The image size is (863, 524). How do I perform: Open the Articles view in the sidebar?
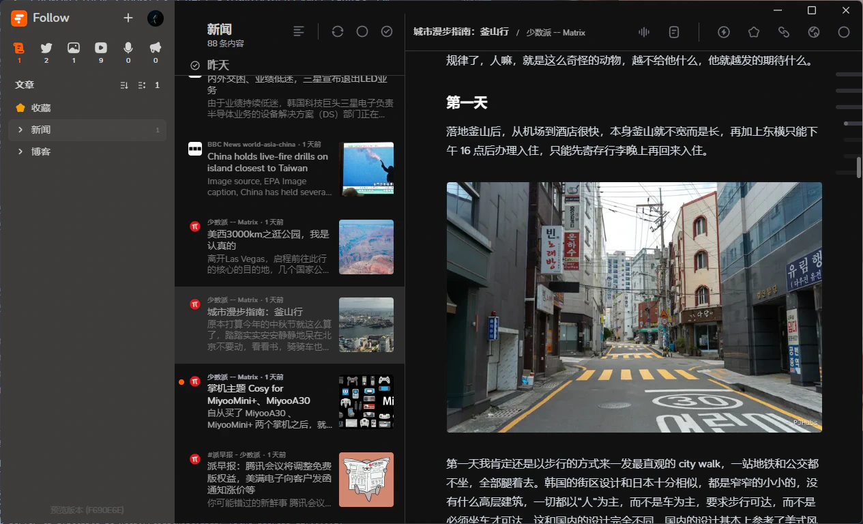[x=19, y=48]
